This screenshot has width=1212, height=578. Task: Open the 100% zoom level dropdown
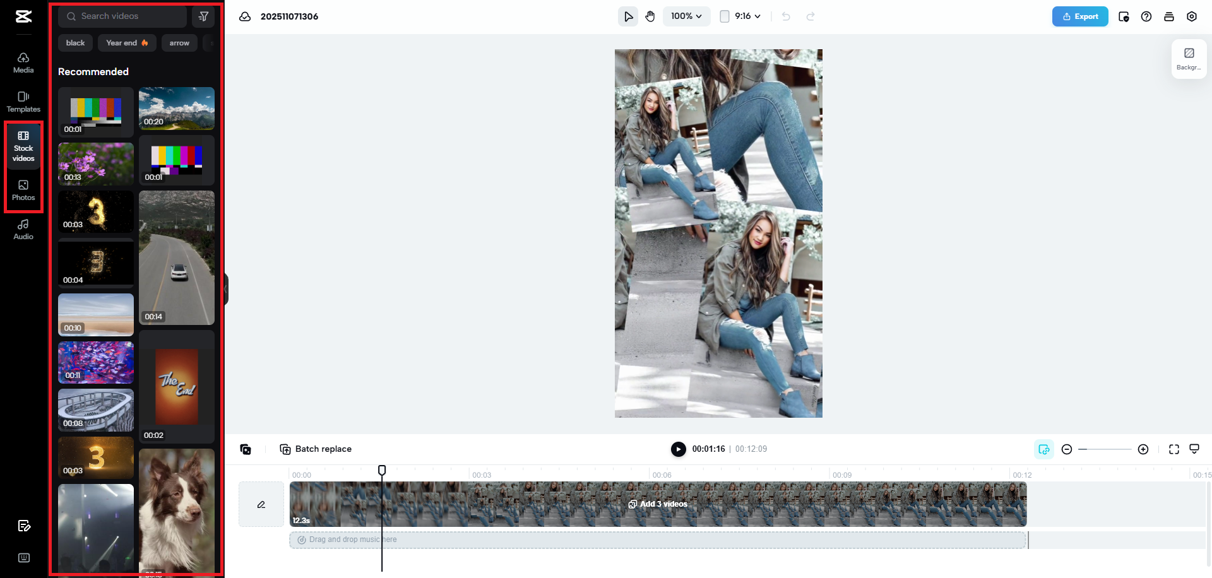coord(686,16)
